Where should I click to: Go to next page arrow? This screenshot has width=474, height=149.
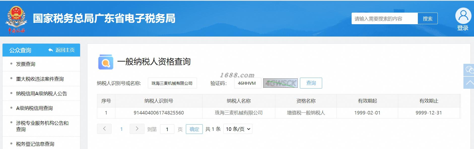pos(137,129)
